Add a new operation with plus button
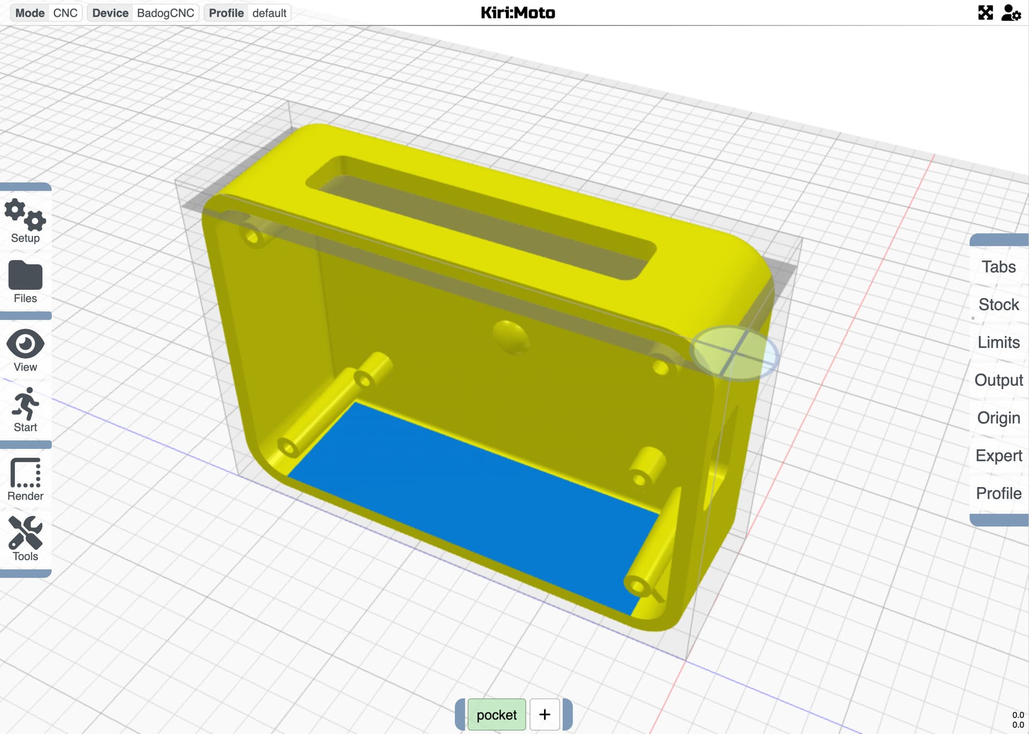 point(545,715)
